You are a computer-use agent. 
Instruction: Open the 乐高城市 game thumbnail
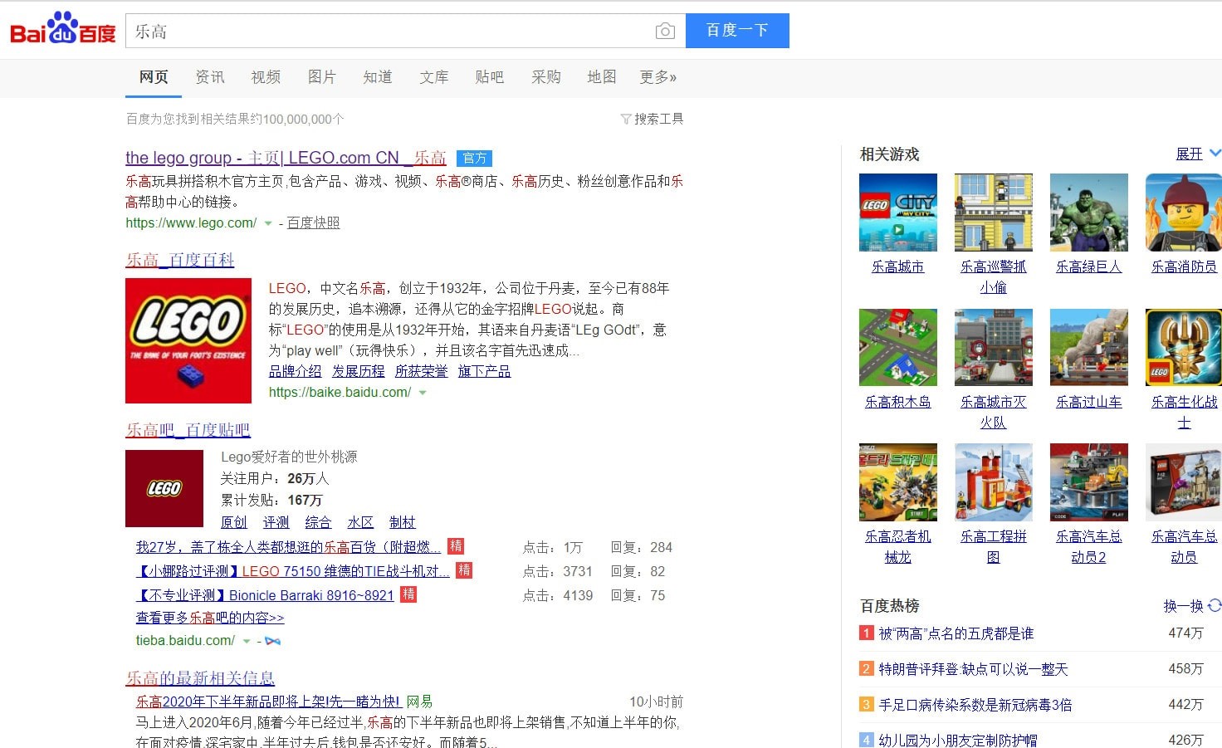coord(897,213)
